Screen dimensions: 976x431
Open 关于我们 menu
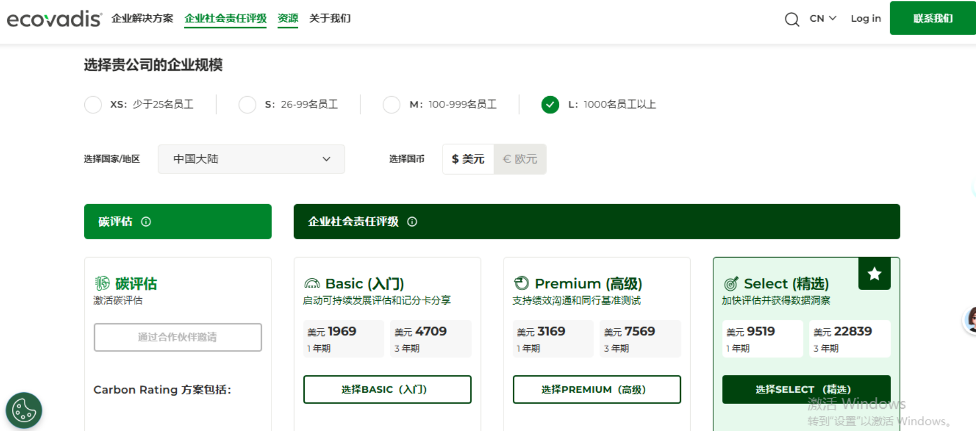point(330,18)
